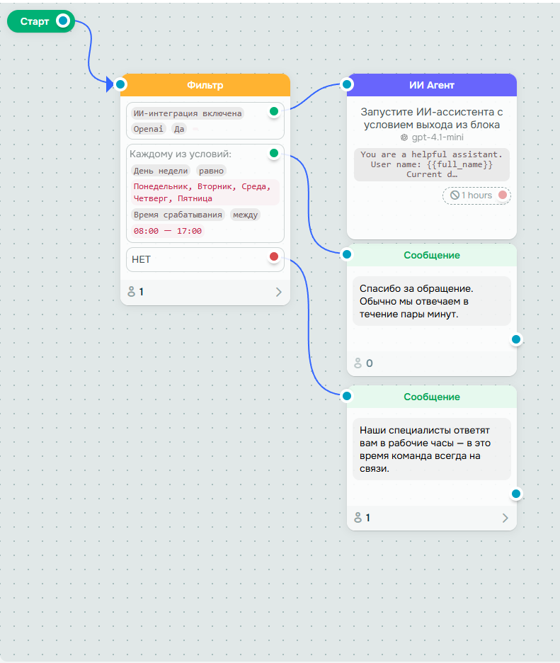This screenshot has width=560, height=663.
Task: Click the time range 08:00 — 17:00
Action: pos(167,231)
